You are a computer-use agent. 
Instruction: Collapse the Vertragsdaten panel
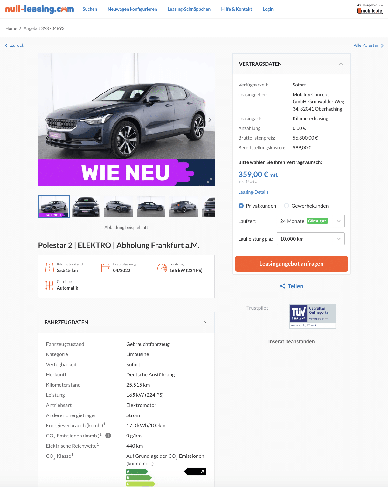341,64
